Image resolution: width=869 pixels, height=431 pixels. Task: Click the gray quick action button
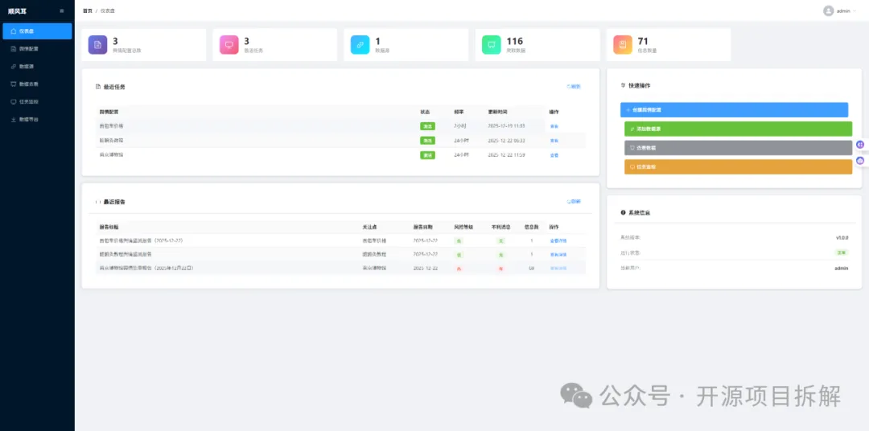pyautogui.click(x=738, y=148)
